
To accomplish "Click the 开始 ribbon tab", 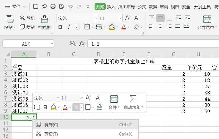I will click(100, 7).
